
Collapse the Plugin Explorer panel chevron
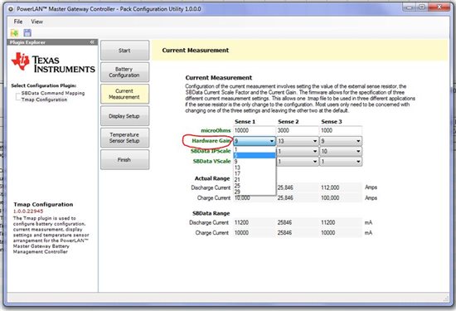(92, 42)
